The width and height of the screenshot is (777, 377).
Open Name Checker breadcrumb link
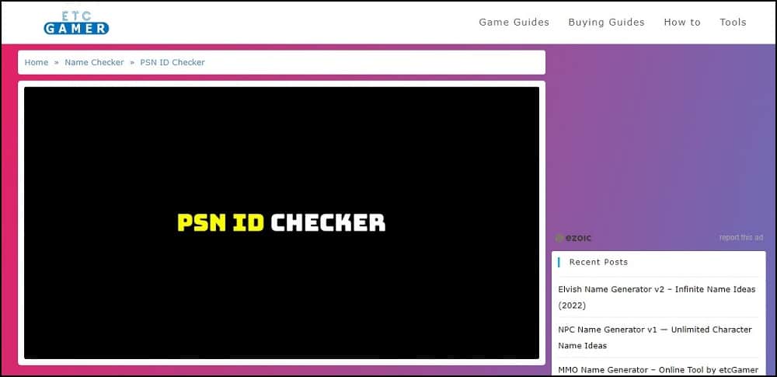coord(94,62)
